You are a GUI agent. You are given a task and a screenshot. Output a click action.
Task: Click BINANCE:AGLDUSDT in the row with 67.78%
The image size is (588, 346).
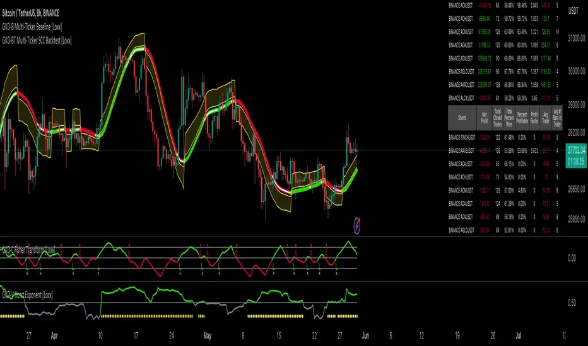click(462, 72)
